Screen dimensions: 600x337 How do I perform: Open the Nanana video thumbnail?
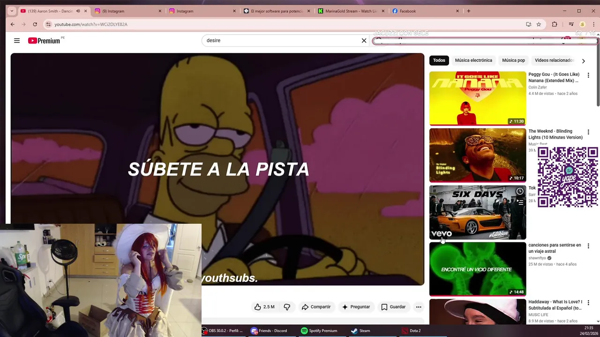pos(478,98)
